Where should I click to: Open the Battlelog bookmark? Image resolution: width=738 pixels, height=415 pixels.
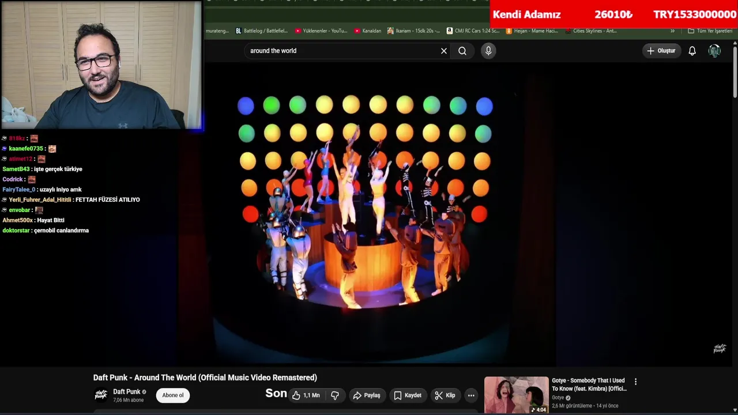tap(262, 31)
